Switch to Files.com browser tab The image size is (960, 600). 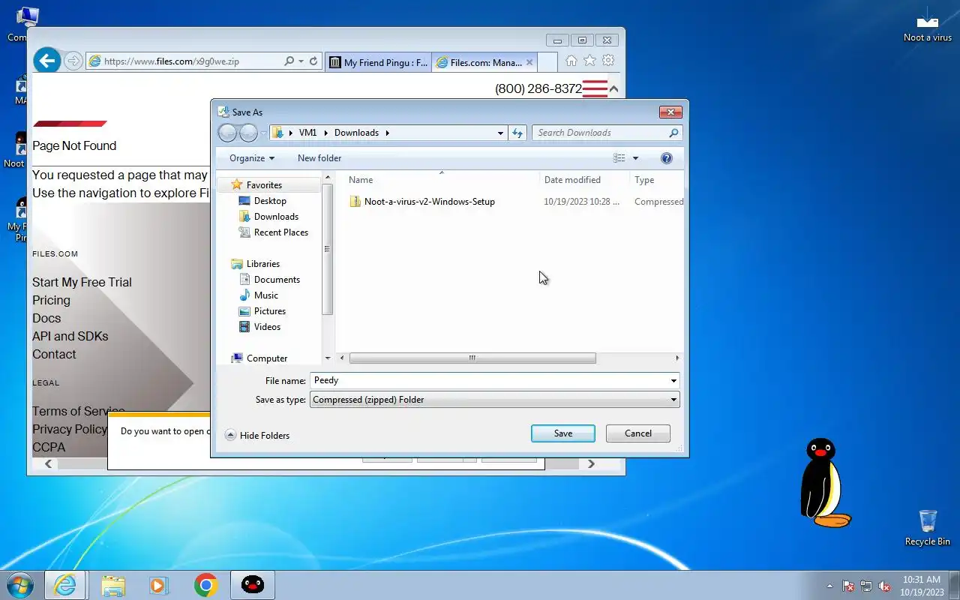click(478, 62)
